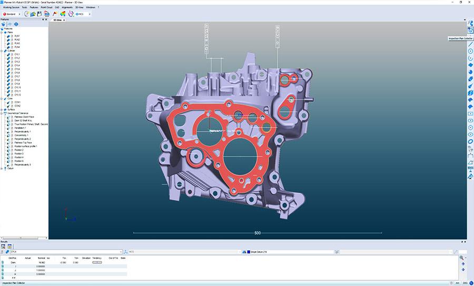Close the 3D-View tab
Viewport: 474px width, 286px height.
[64, 20]
